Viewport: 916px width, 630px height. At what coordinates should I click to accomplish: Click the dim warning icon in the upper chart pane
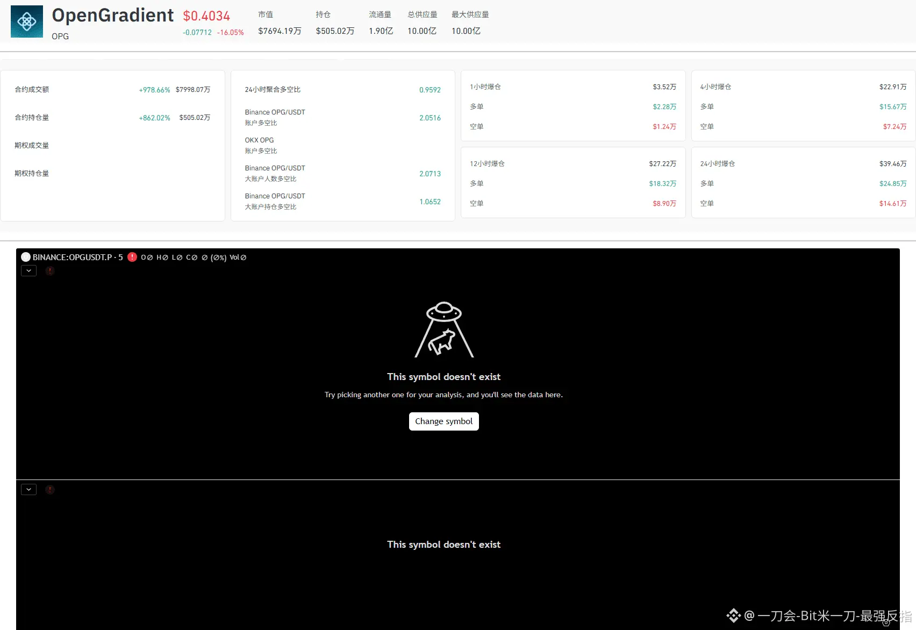point(50,271)
